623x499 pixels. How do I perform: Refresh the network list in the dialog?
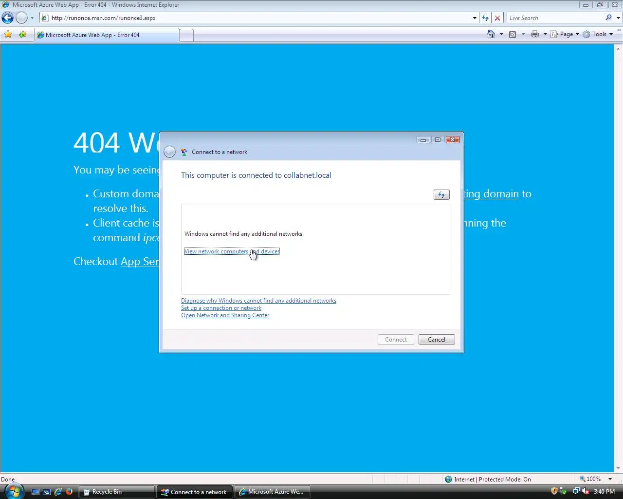coord(441,195)
